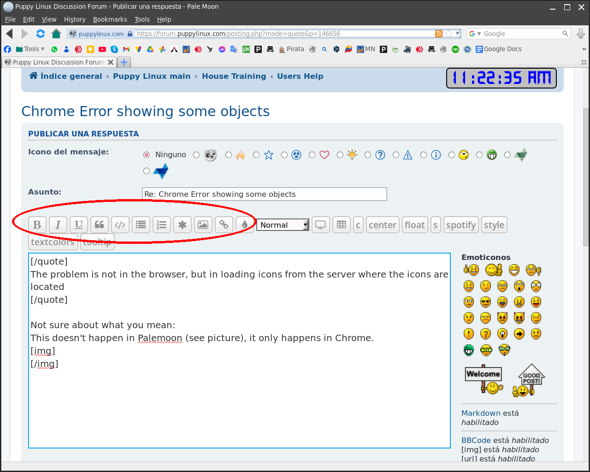Select the star message icon radio button
590x472 pixels.
[x=256, y=155]
